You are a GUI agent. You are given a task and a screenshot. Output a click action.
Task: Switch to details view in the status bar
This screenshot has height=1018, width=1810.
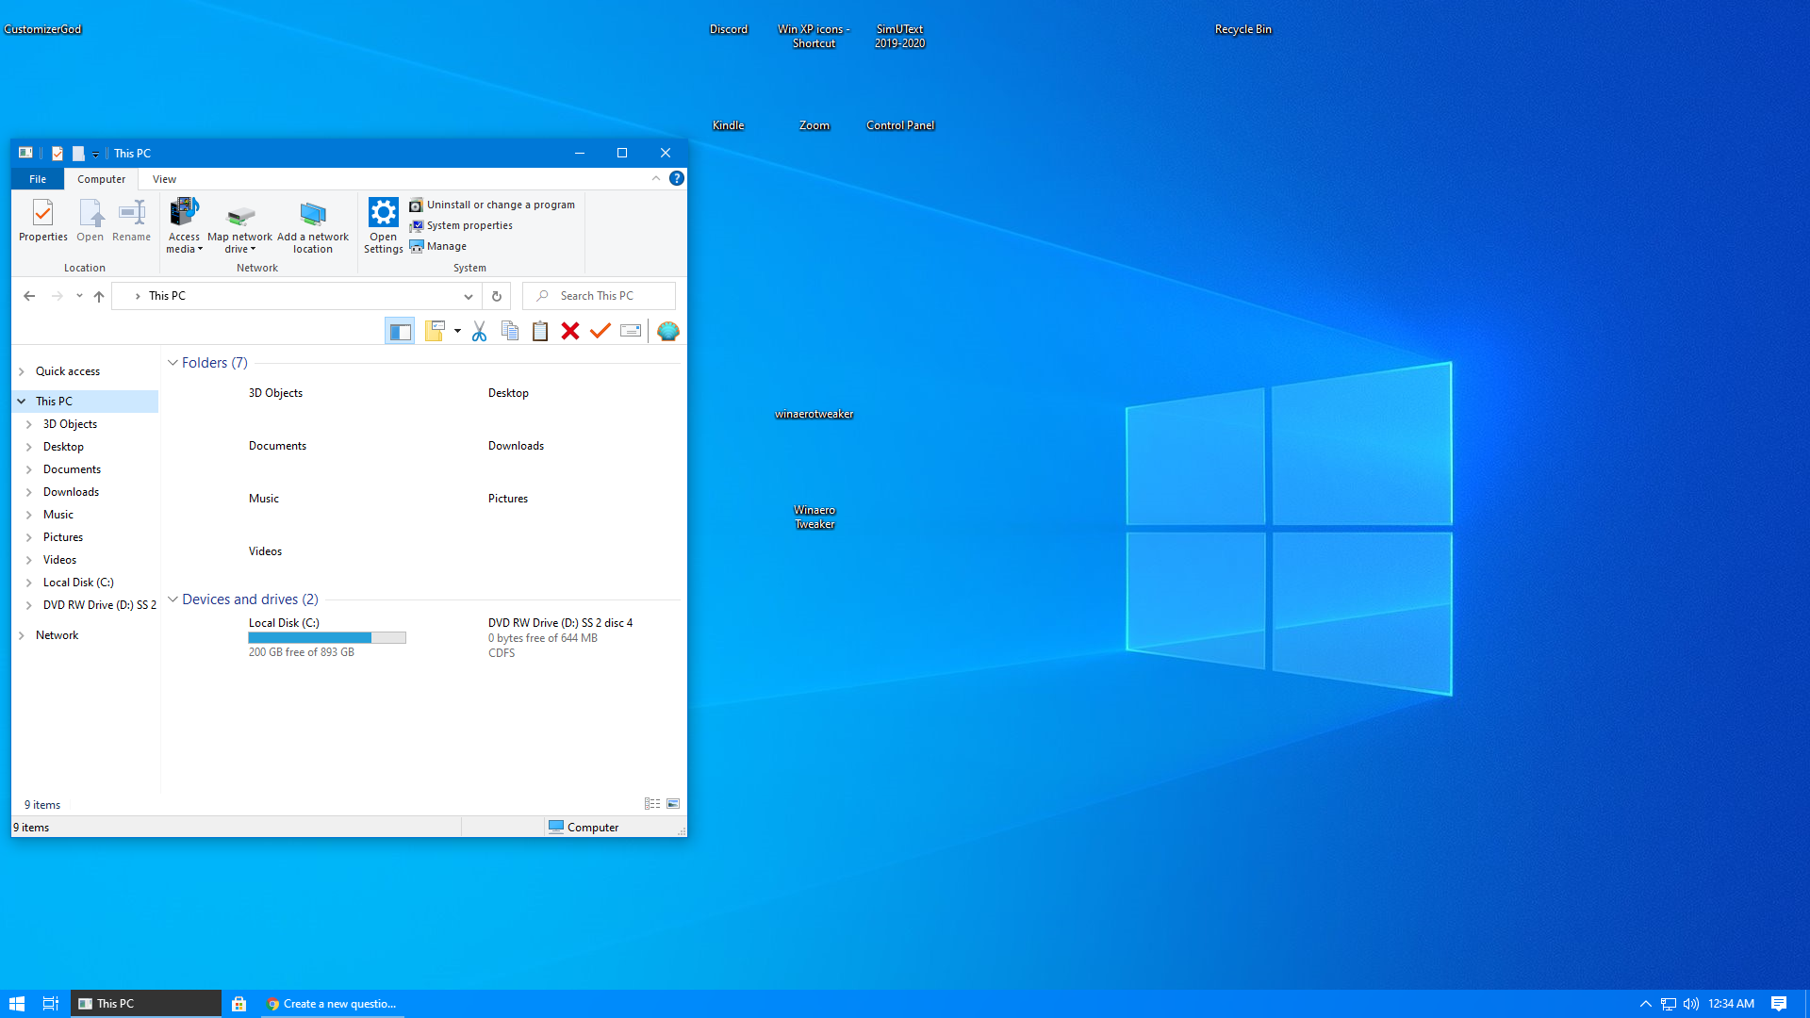click(x=651, y=803)
